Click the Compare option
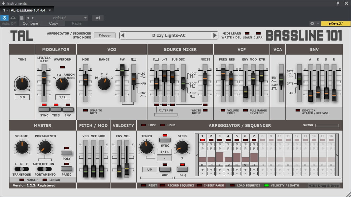 click(30, 23)
